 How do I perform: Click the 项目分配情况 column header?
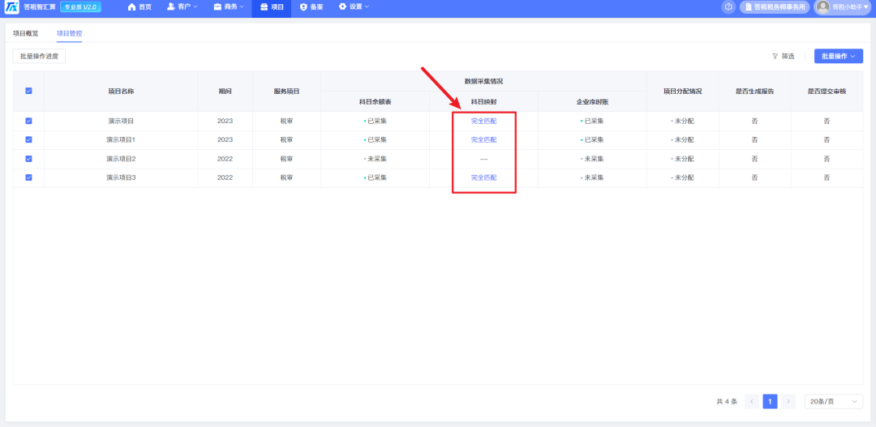click(683, 91)
